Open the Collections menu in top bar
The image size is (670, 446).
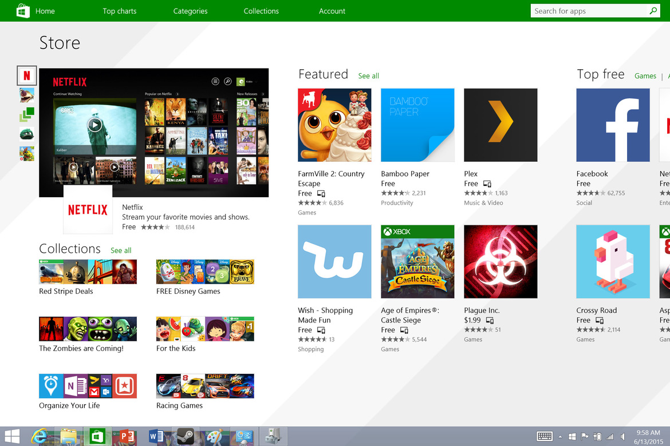[x=261, y=11]
